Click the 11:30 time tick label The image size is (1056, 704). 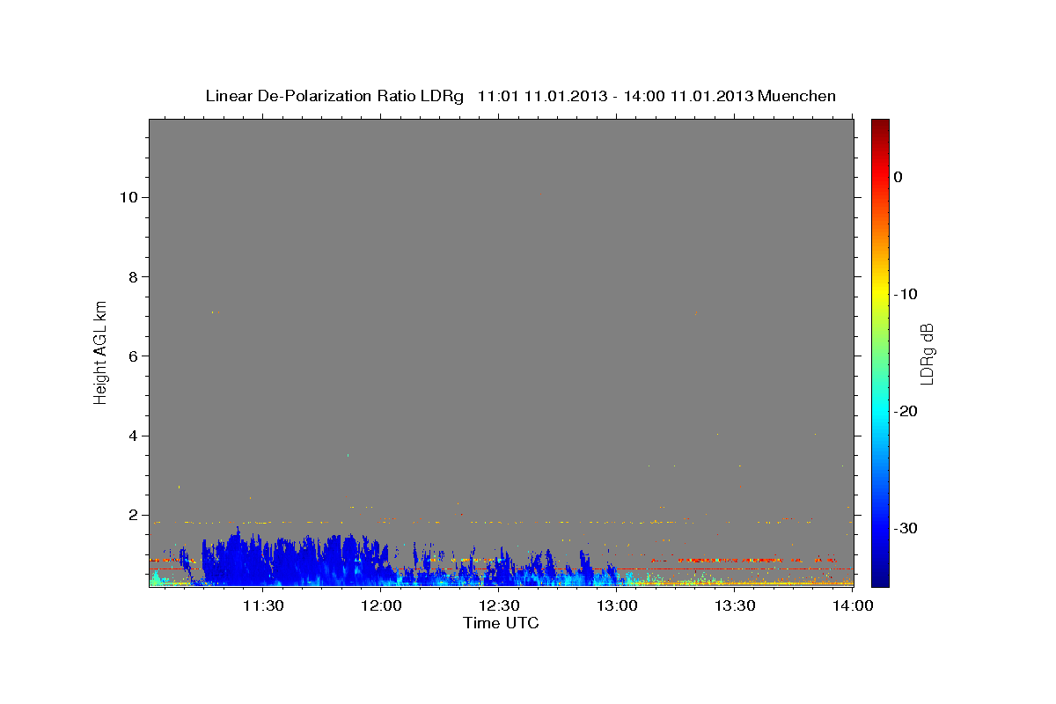(262, 605)
